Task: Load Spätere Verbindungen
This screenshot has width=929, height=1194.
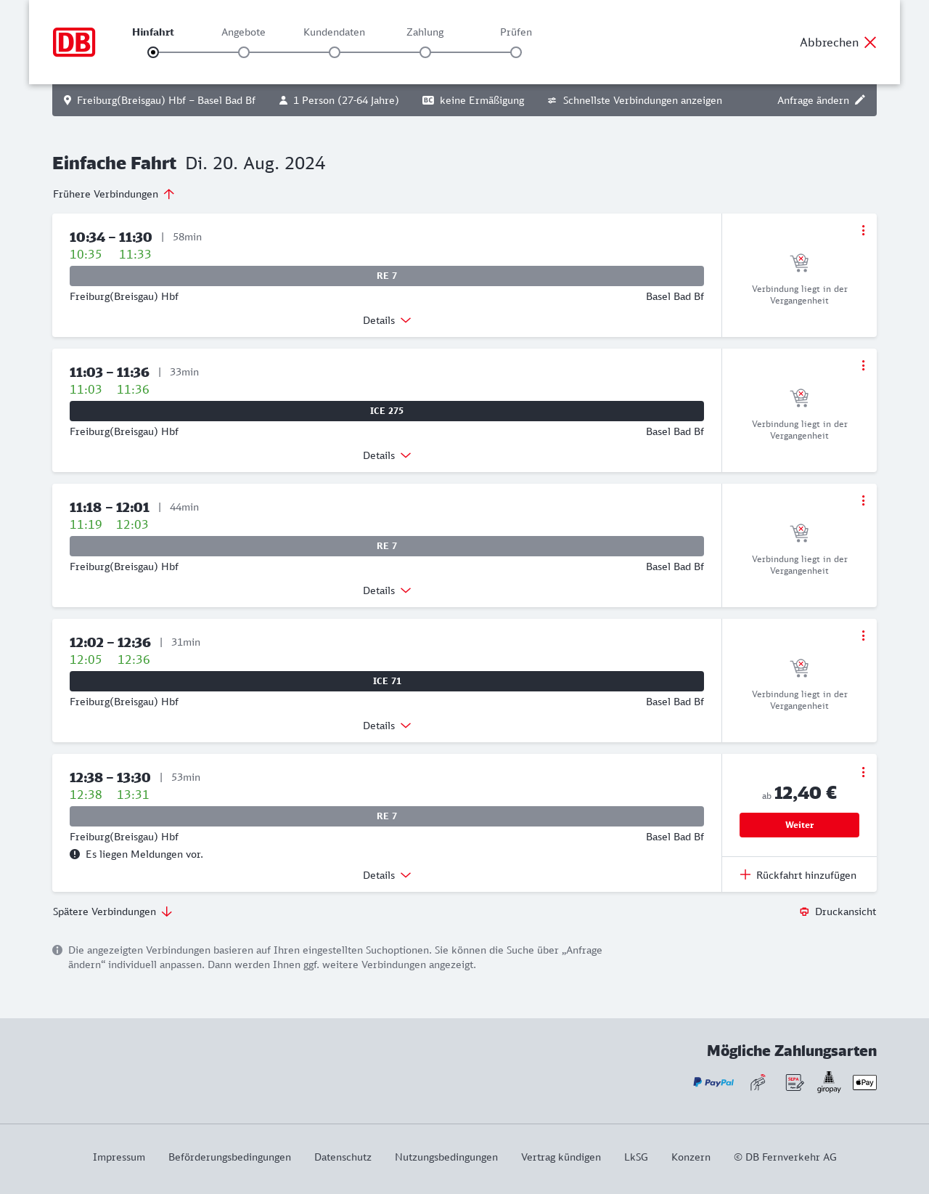Action: (x=112, y=911)
